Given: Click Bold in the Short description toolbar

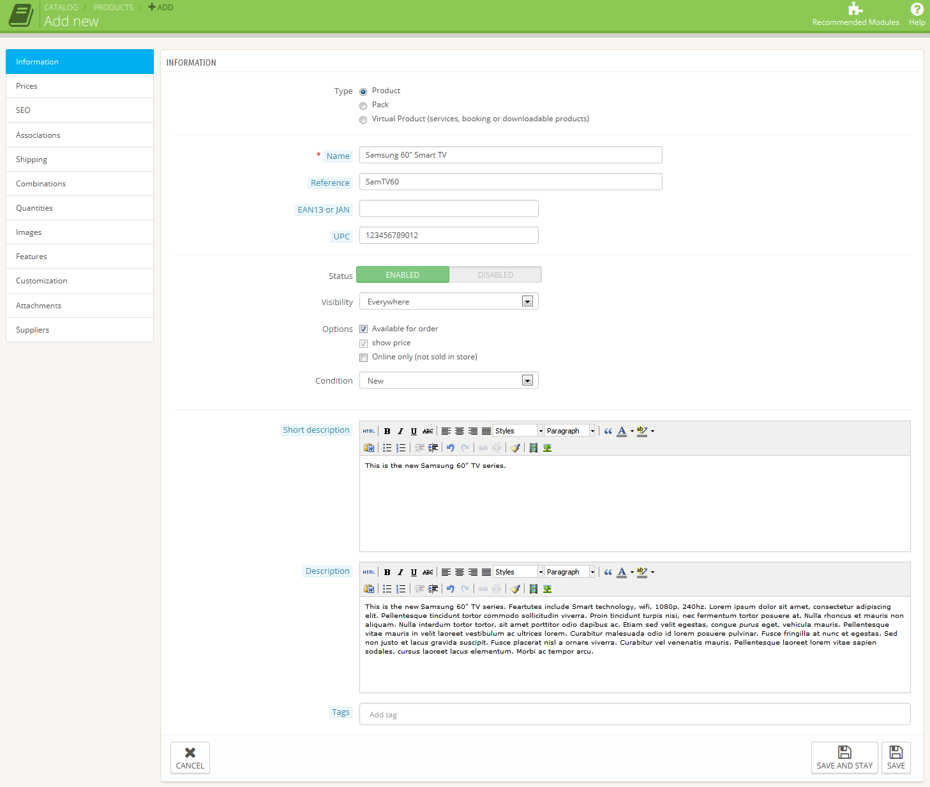Looking at the screenshot, I should (387, 431).
